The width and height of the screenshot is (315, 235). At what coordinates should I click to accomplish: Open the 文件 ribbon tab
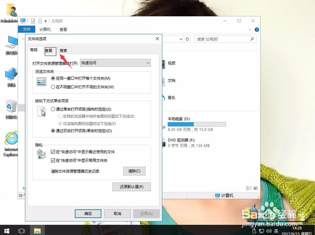tap(26, 29)
